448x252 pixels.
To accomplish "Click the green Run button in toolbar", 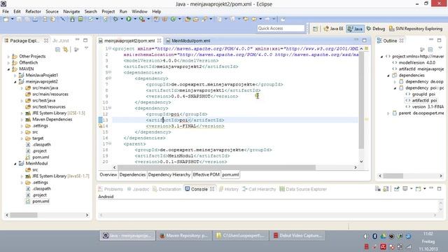I will click(x=129, y=19).
